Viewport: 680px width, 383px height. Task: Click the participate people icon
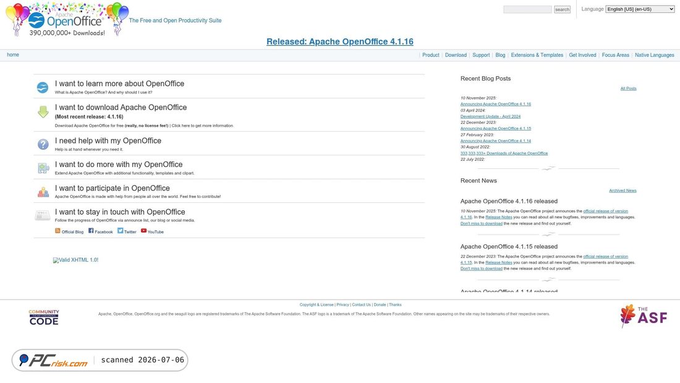pyautogui.click(x=43, y=192)
